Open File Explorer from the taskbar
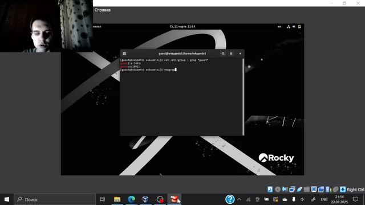 (x=117, y=199)
